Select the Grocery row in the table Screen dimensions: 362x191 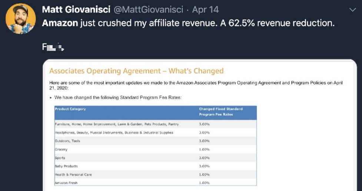click(x=61, y=150)
